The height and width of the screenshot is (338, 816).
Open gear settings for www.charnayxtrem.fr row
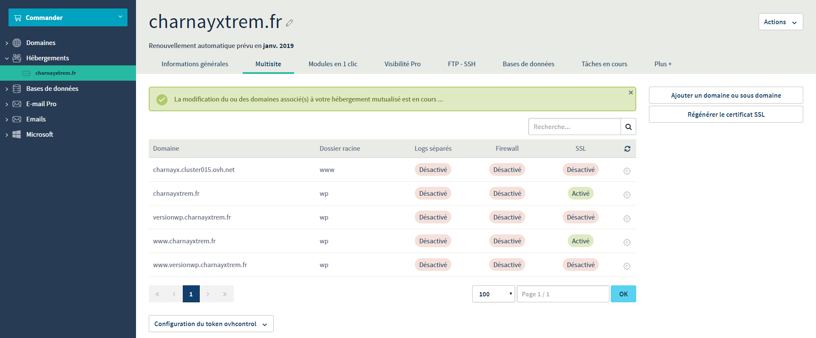coord(626,242)
